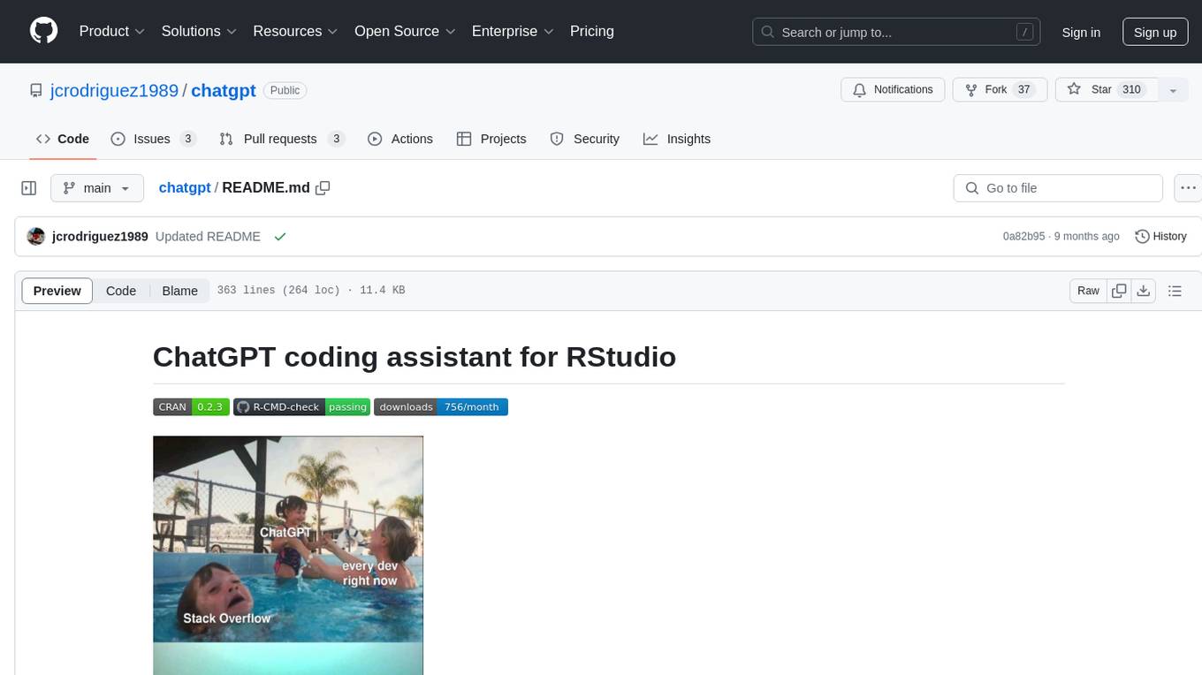Open the GitHub homepage logo
Screen dimensions: 1202x675
point(43,31)
